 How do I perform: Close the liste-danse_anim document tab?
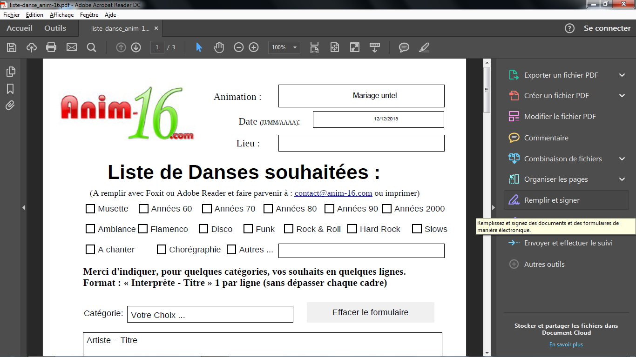point(156,28)
